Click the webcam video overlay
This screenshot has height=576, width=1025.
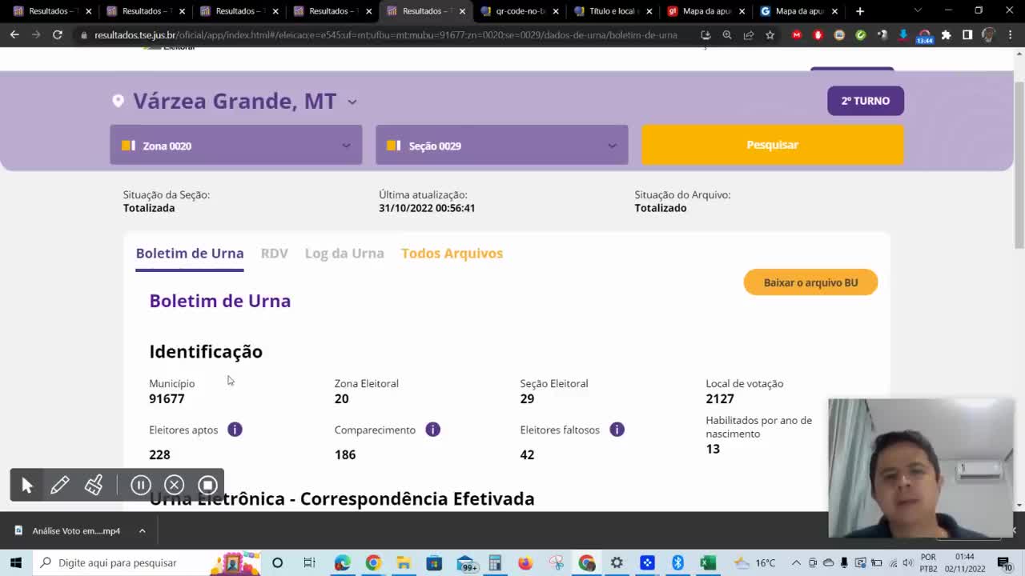(x=921, y=468)
